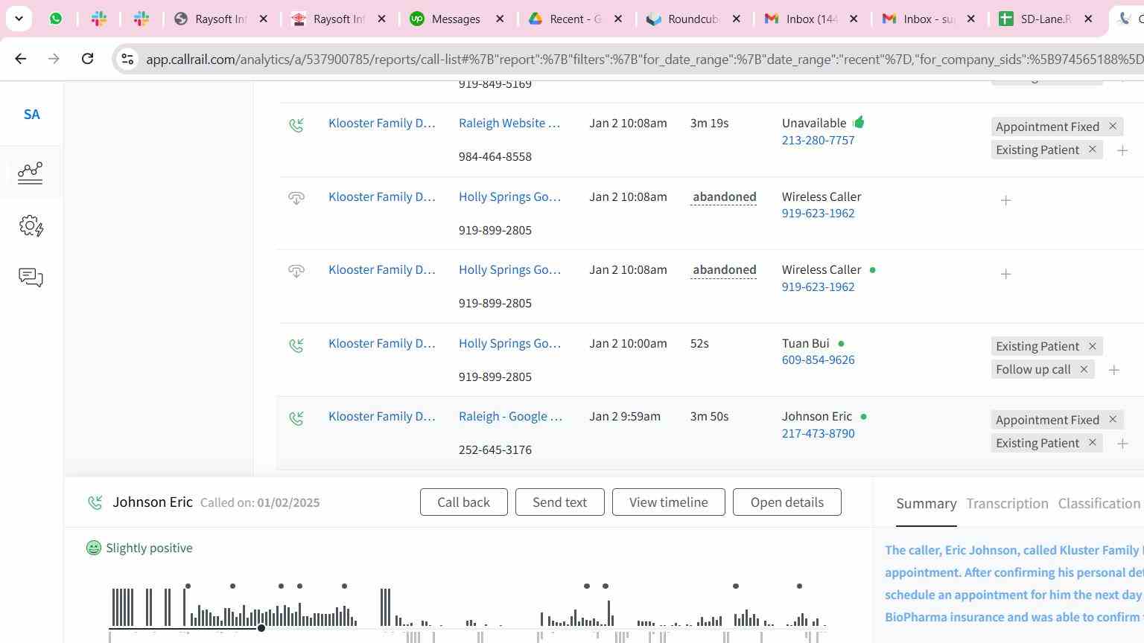Open the browser tab search dropdown
The image size is (1144, 643).
[19, 19]
